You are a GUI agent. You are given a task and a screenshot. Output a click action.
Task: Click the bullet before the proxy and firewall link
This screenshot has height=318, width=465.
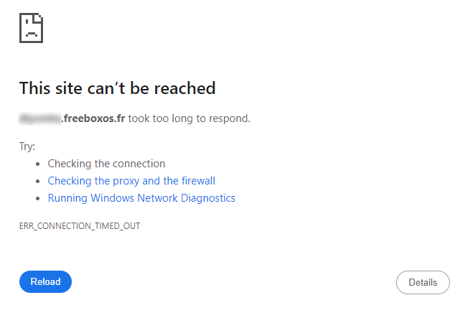click(37, 181)
